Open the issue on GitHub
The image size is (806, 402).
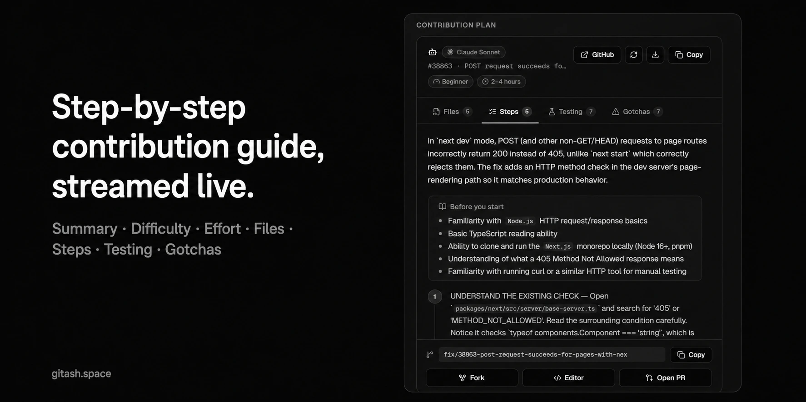pyautogui.click(x=597, y=54)
